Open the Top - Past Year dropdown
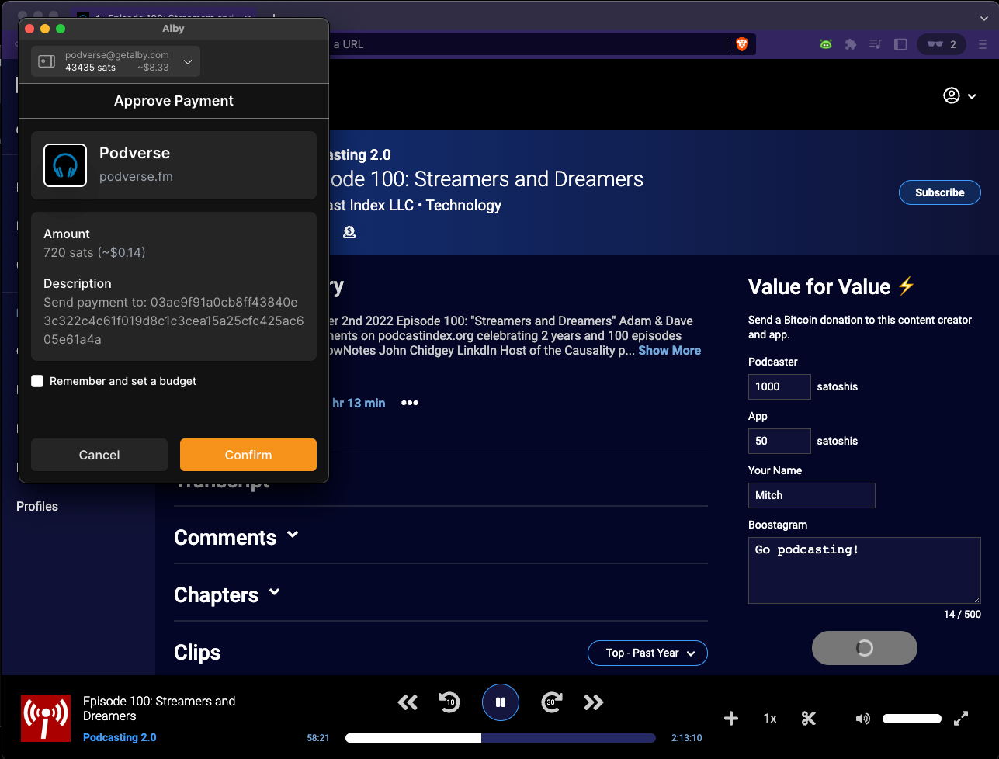 pyautogui.click(x=647, y=653)
